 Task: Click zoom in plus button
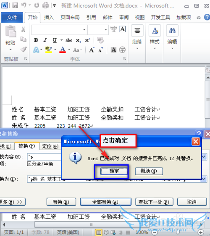[x=201, y=232]
